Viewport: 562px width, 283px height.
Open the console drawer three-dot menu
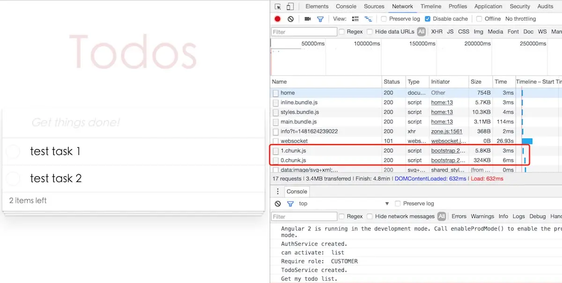coord(278,191)
